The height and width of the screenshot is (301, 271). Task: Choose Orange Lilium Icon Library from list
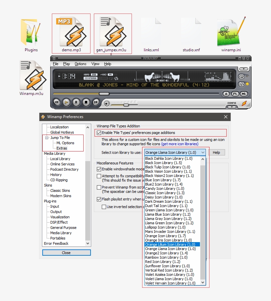170,244
